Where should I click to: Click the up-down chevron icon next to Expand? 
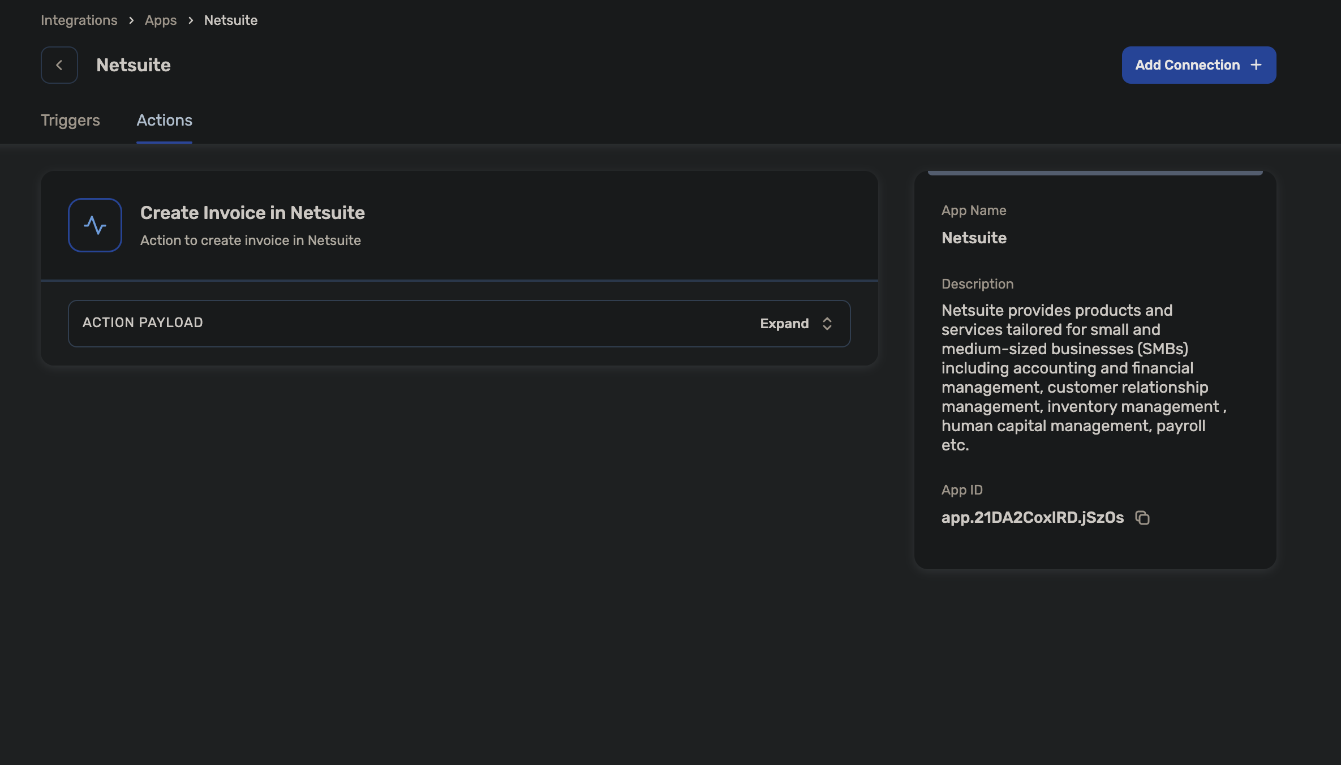[827, 324]
